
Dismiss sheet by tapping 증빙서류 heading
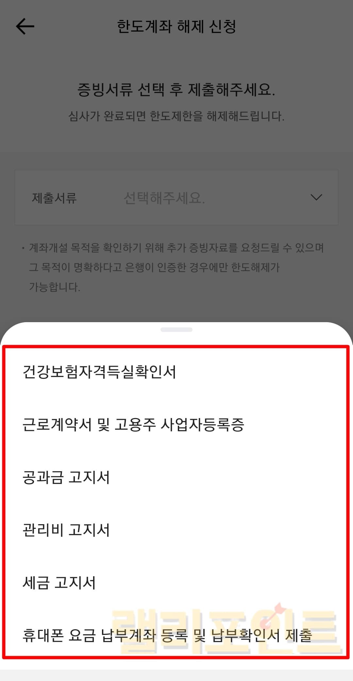[176, 89]
